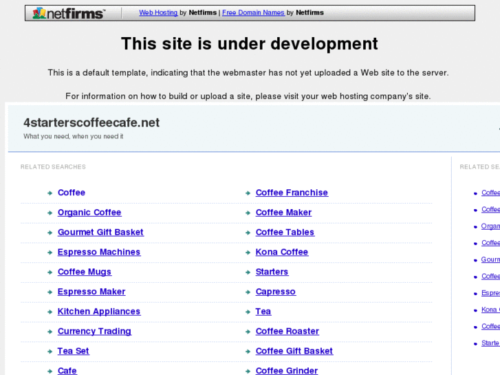
Task: Click the arrow icon beside Kitchen Appliances
Action: click(50, 312)
